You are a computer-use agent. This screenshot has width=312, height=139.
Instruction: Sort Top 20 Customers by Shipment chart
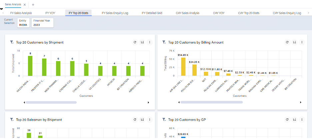[x=142, y=42]
